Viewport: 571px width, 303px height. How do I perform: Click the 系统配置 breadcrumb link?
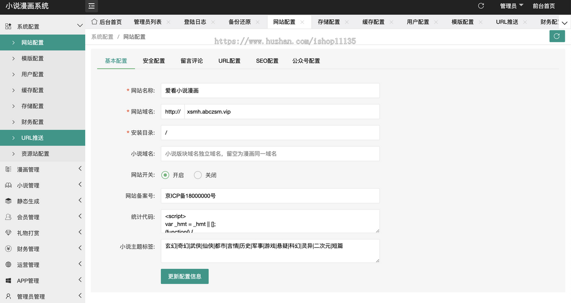(102, 37)
